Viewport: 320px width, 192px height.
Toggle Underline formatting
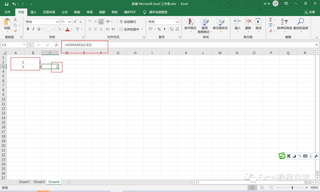pos(39,29)
